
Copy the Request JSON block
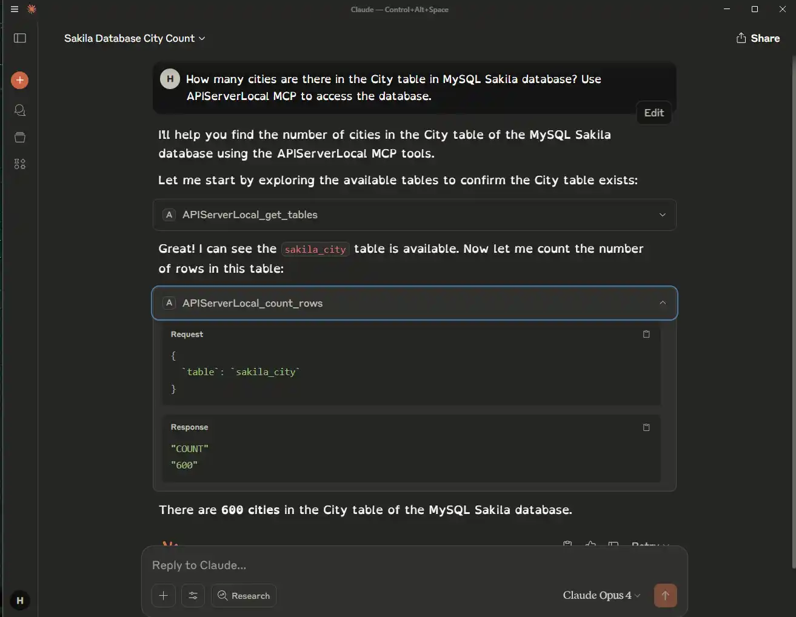pyautogui.click(x=646, y=335)
